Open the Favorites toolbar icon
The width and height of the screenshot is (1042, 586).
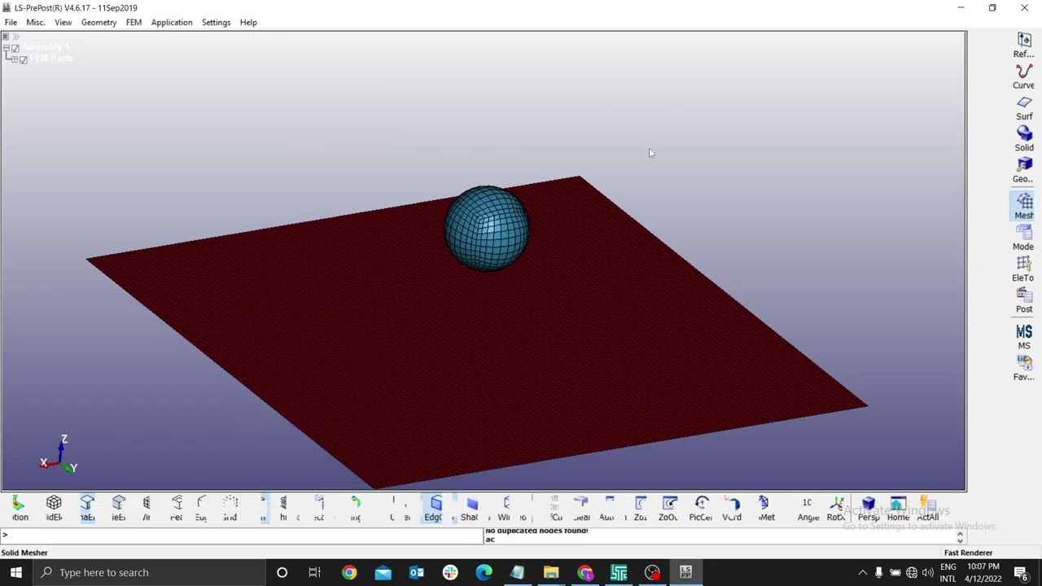tap(1024, 368)
